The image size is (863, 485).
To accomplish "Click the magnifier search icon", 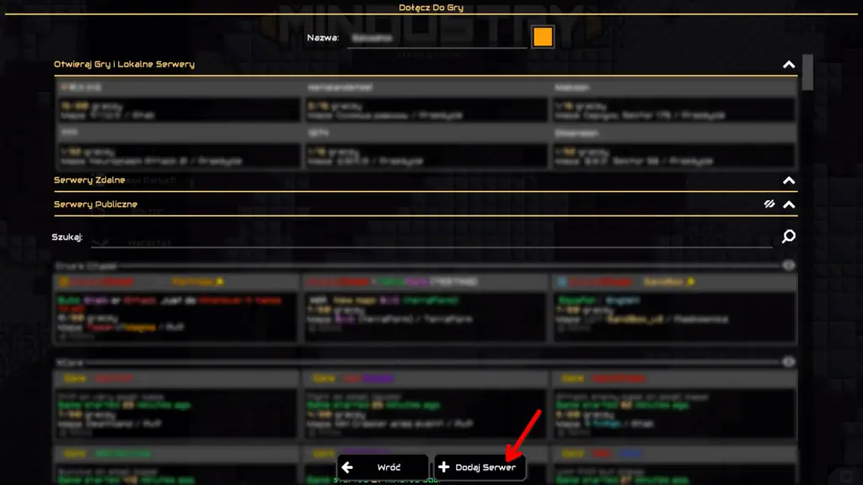I will click(789, 236).
